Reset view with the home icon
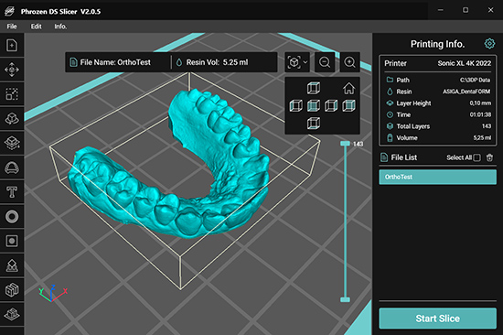The height and width of the screenshot is (335, 503). (348, 88)
